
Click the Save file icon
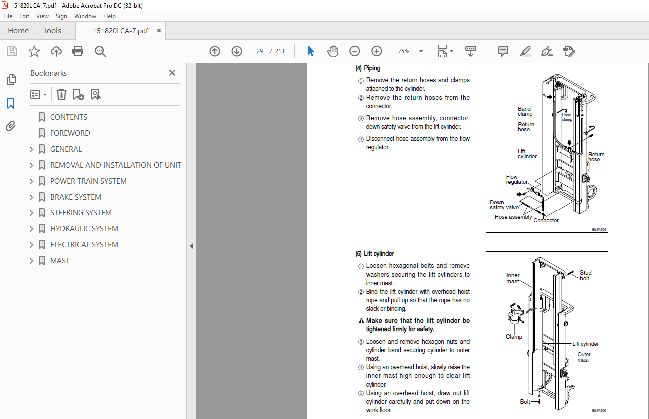12,51
